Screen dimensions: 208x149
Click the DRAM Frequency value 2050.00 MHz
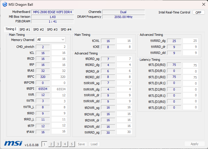coord(124,17)
